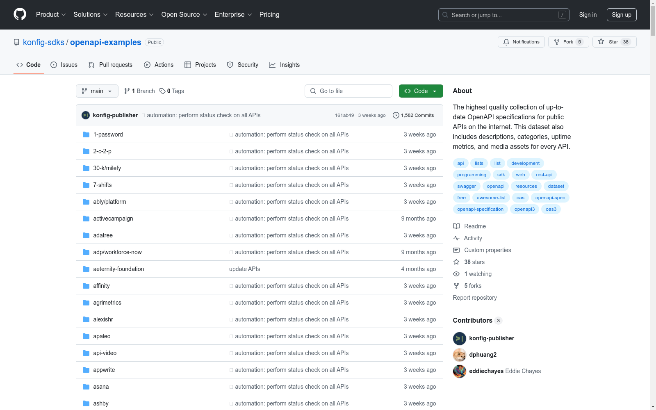
Task: Switch to the Pull requests tab
Action: (x=110, y=65)
